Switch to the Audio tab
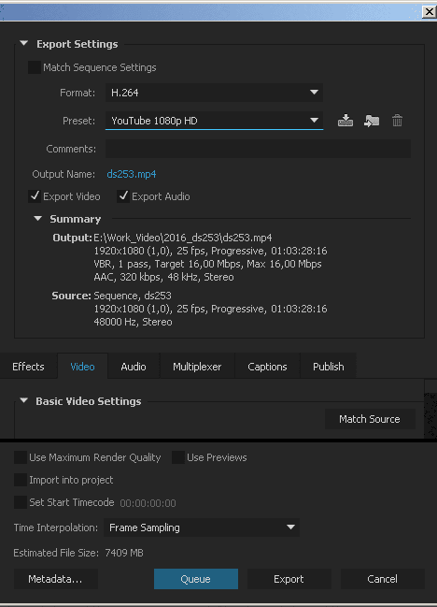The height and width of the screenshot is (607, 437). tap(134, 367)
